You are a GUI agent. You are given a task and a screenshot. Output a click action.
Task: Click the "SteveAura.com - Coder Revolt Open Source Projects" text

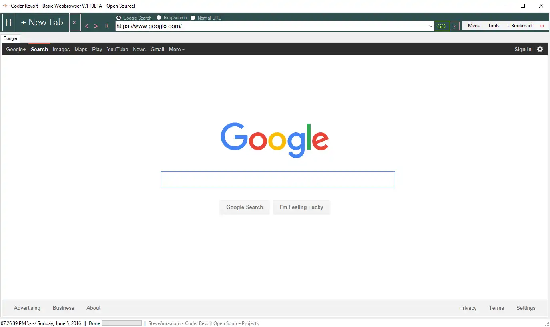(203, 323)
